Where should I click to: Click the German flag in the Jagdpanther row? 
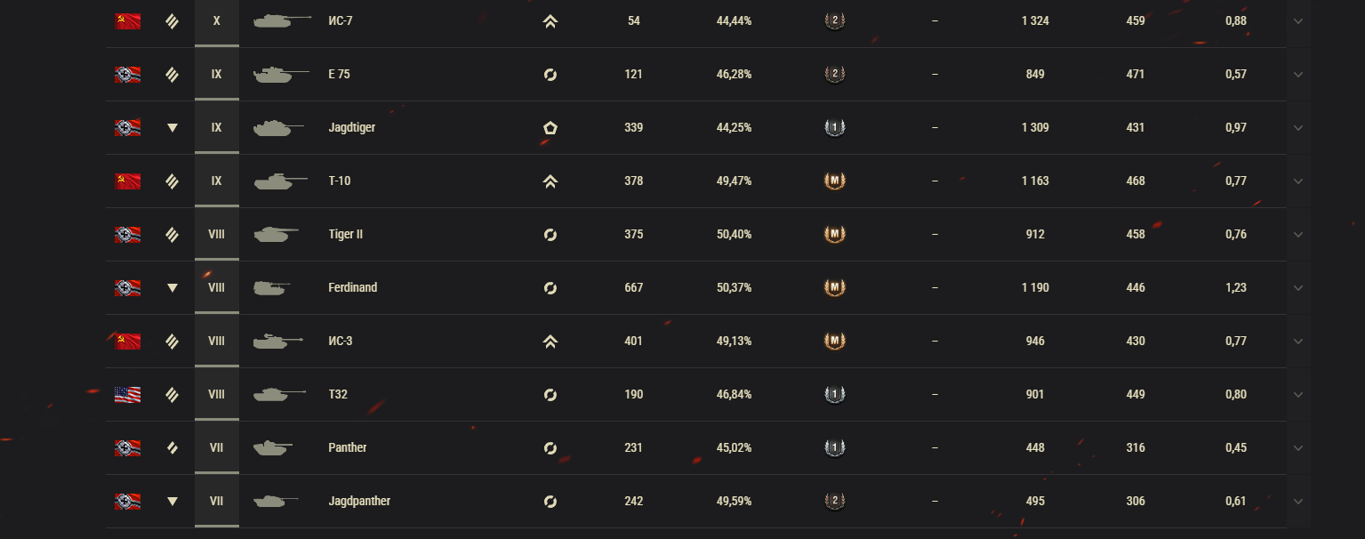point(127,502)
